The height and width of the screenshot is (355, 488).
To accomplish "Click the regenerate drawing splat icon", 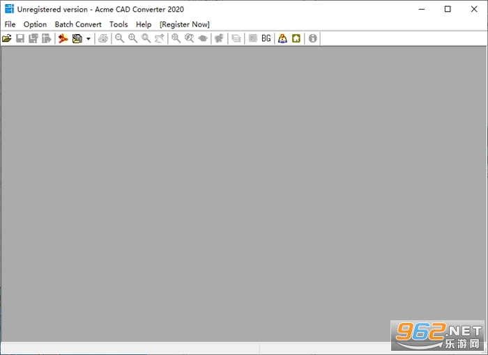I will pos(219,38).
